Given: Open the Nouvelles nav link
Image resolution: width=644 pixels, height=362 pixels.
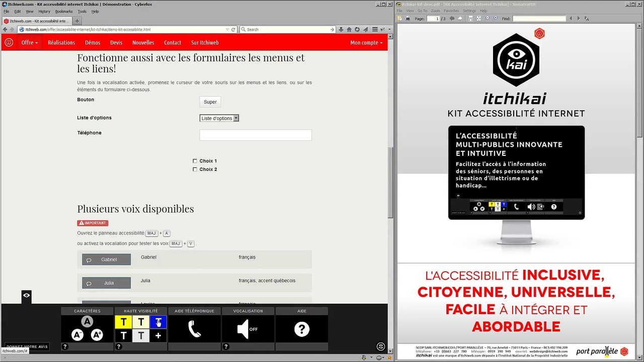Looking at the screenshot, I should pyautogui.click(x=143, y=43).
